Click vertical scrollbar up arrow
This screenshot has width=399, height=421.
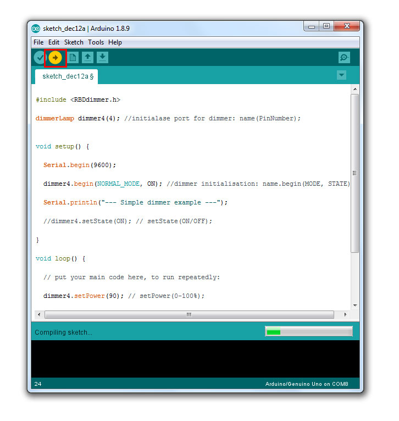(355, 89)
